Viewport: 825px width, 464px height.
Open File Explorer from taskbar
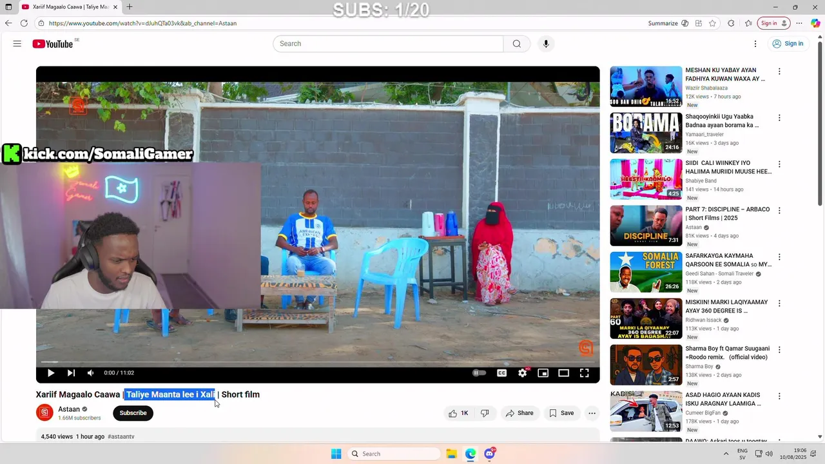point(451,454)
